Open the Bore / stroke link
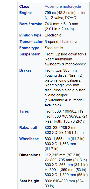The width and height of the screenshot is (90, 189). point(31,24)
